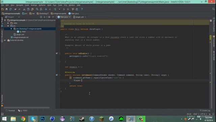Screen dimensions: 216x122
Task: Click the Project panel horizontal scrollbar
Action: (x=27, y=107)
